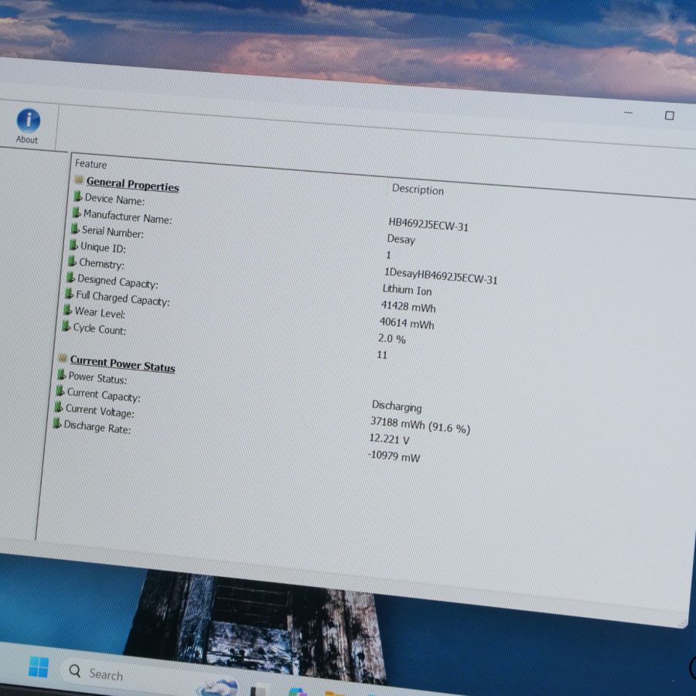This screenshot has width=696, height=696.
Task: Select full charged value 40614 mWh
Action: [x=407, y=323]
